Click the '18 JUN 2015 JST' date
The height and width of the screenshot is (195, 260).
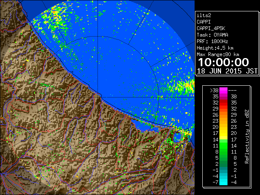pos(227,71)
